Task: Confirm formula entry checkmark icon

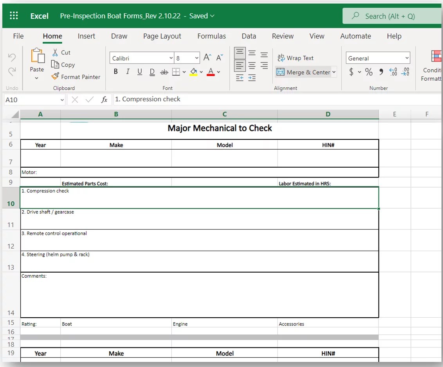Action: [90, 99]
